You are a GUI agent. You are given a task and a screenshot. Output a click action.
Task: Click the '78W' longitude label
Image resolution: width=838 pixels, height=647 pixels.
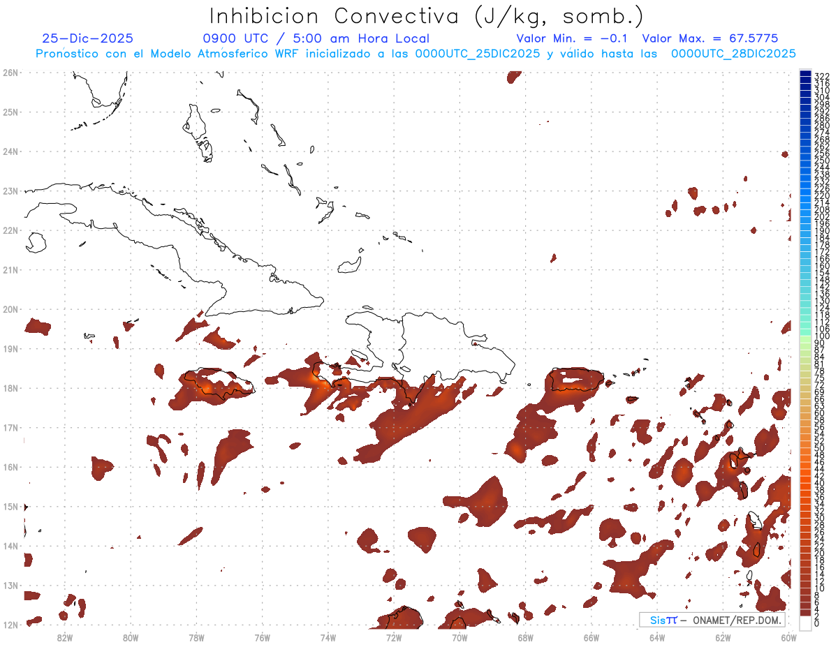click(x=196, y=637)
